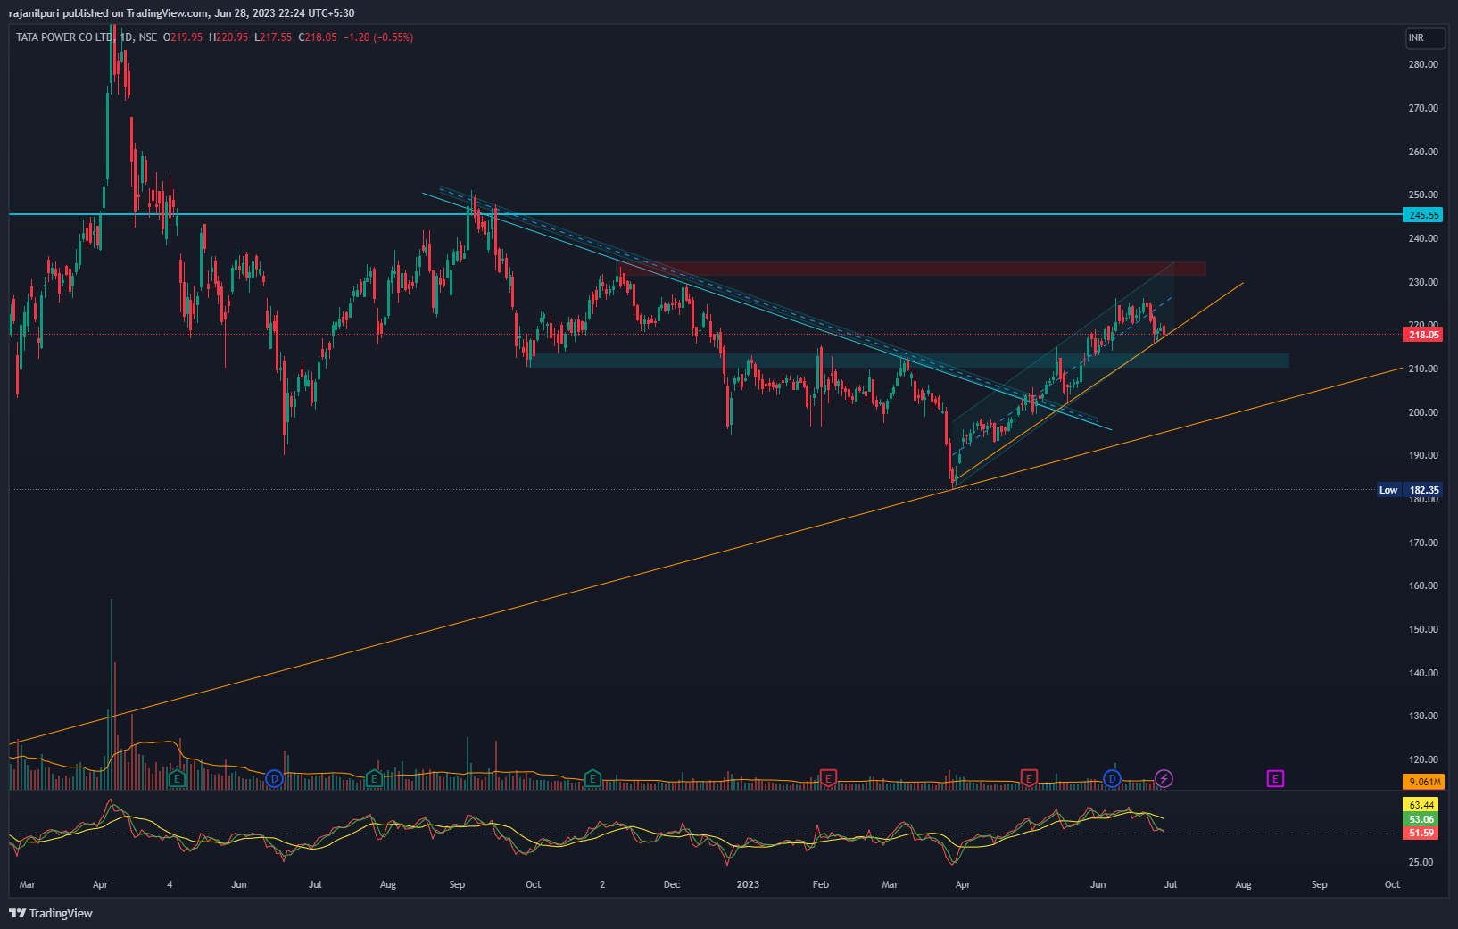Click the red earnings E marker near Feb 2023
1458x929 pixels.
point(828,779)
